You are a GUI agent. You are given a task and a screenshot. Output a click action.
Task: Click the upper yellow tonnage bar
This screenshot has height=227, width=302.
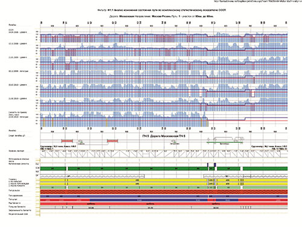click(164, 180)
